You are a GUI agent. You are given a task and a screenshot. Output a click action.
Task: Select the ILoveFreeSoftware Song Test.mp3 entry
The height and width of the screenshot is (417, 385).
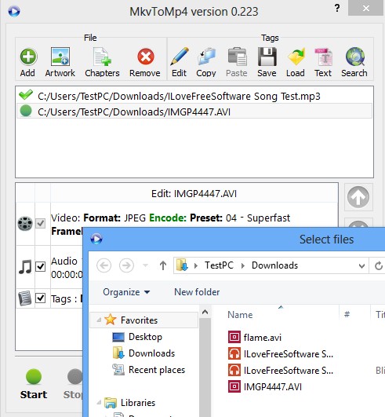[x=194, y=96]
